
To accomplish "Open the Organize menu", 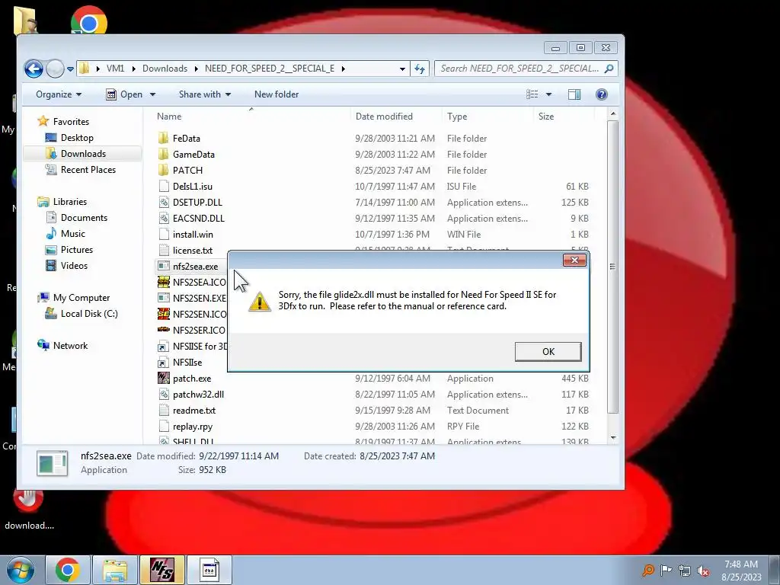I will 59,94.
